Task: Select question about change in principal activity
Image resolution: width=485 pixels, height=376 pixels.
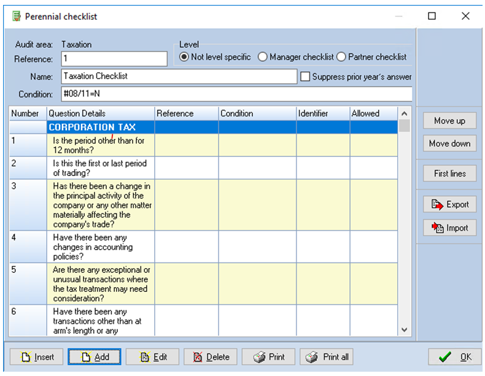Action: tap(101, 205)
